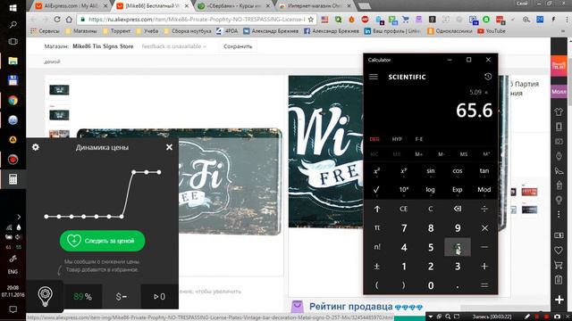This screenshot has height=321, width=572.
Task: Click the plus-minus sign key
Action: [377, 267]
